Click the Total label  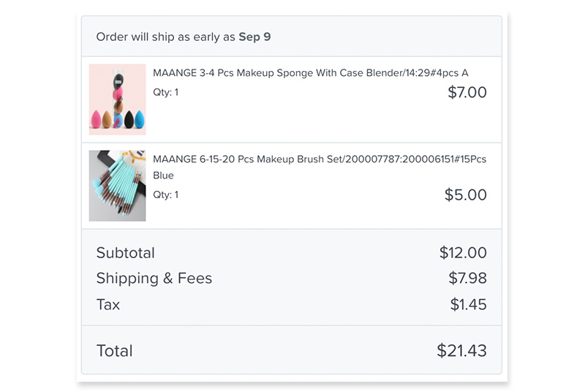click(115, 351)
